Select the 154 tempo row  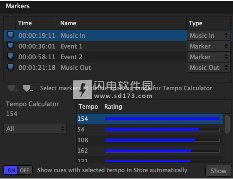tap(150, 119)
